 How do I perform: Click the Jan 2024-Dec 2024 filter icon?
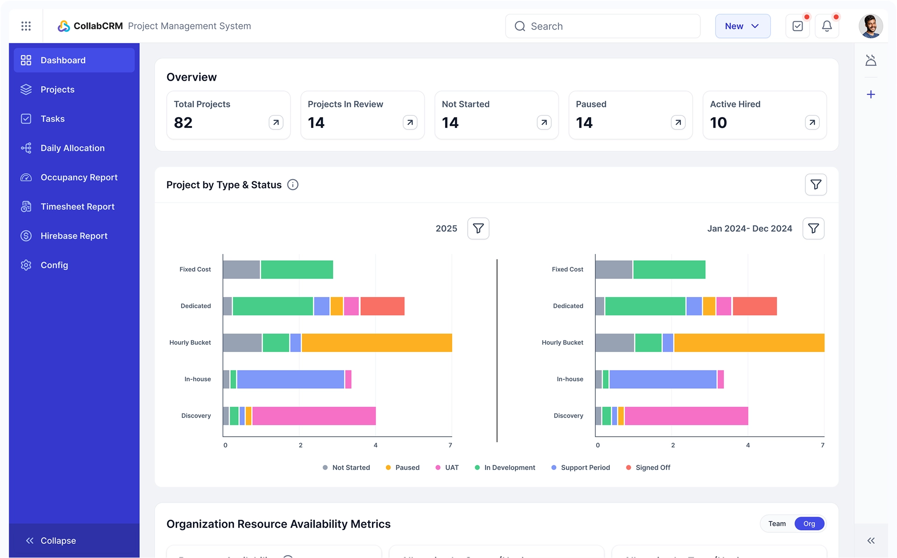(x=813, y=229)
